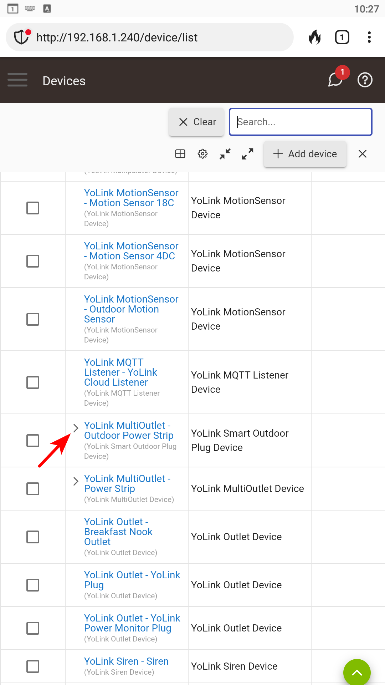Check the Outdoor Power Strip row checkbox
385x685 pixels.
tap(33, 441)
